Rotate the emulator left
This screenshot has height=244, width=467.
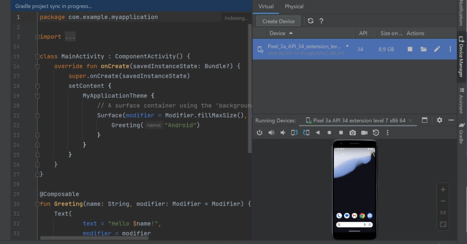coord(294,133)
